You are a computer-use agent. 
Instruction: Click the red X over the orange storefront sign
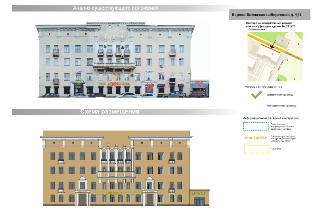pyautogui.click(x=113, y=84)
